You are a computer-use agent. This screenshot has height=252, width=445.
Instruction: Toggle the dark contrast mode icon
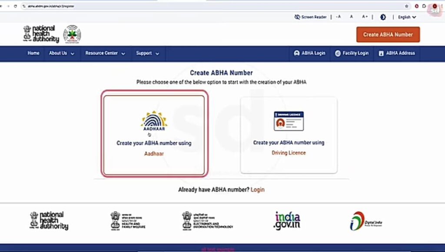coord(383,17)
